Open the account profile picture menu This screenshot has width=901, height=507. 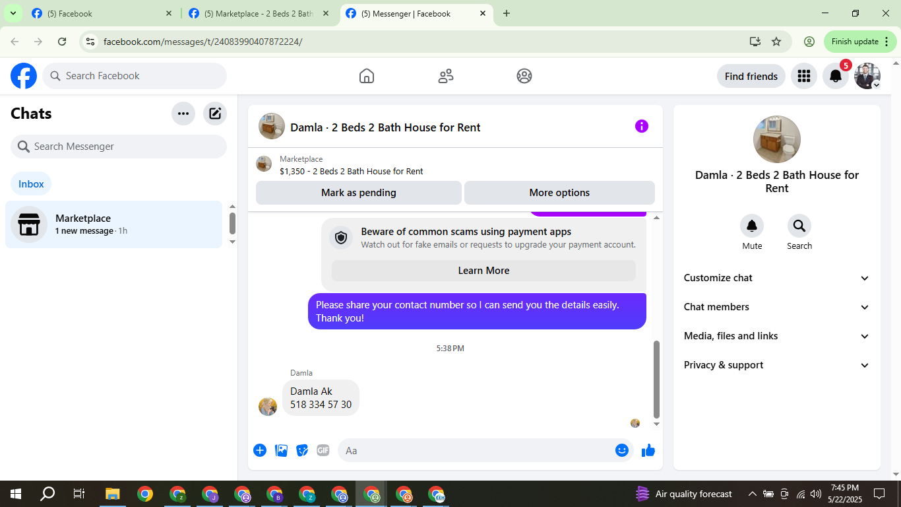click(x=867, y=76)
